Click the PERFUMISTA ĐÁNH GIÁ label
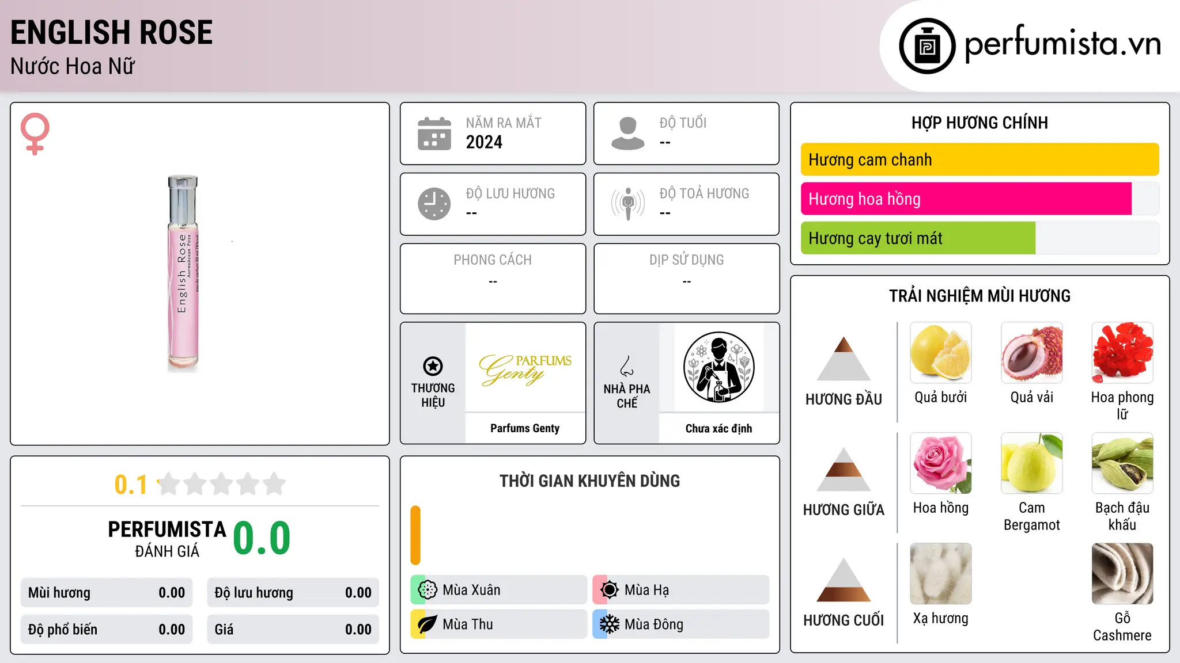Image resolution: width=1180 pixels, height=663 pixels. (167, 539)
